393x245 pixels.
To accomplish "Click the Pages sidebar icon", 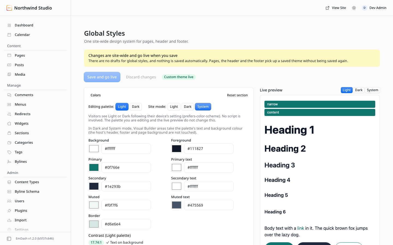I will (9, 56).
